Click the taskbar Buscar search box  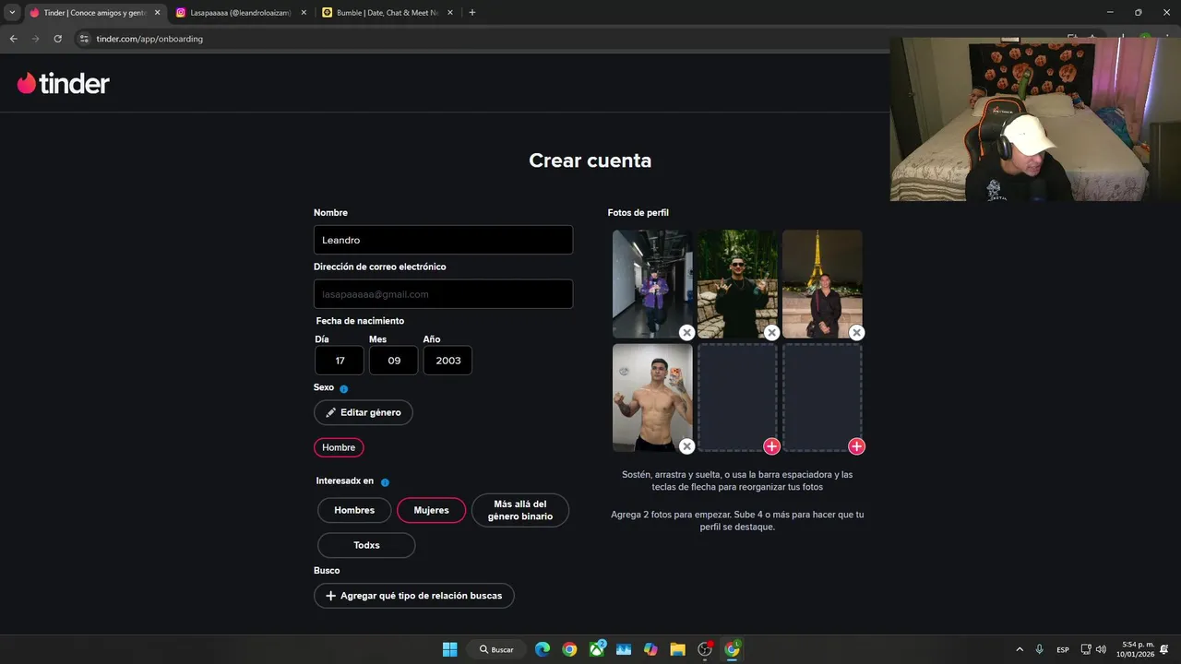coord(497,649)
